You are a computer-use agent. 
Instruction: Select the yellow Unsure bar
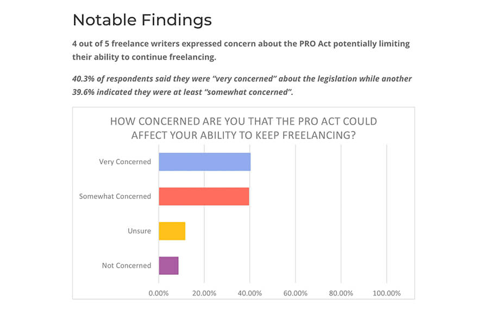coord(172,231)
